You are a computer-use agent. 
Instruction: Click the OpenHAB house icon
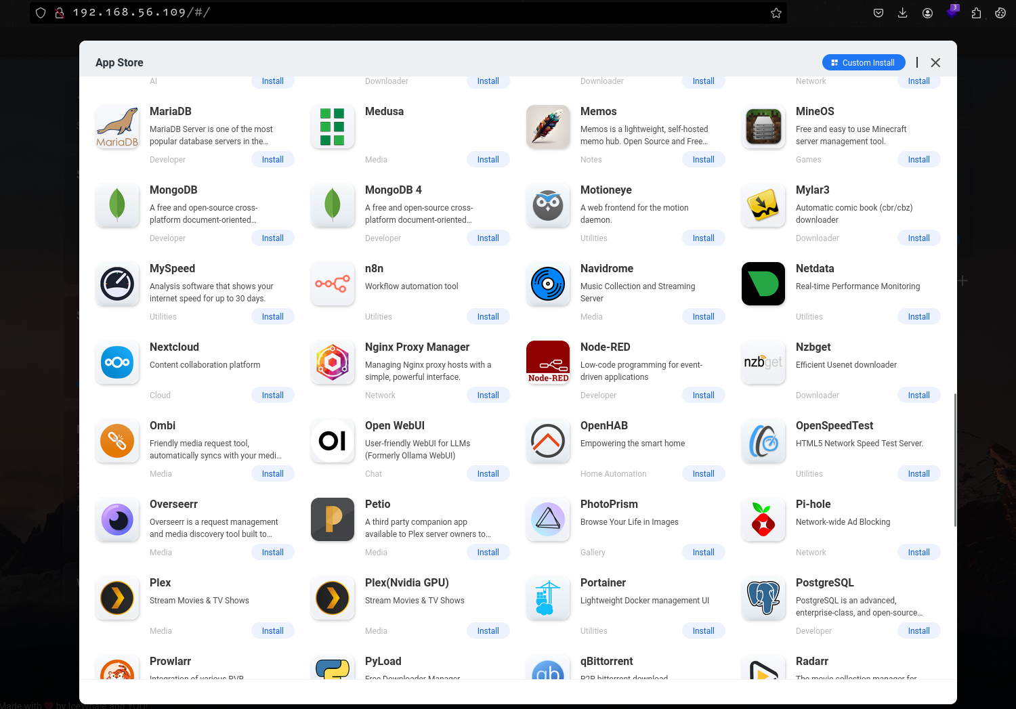pyautogui.click(x=548, y=441)
